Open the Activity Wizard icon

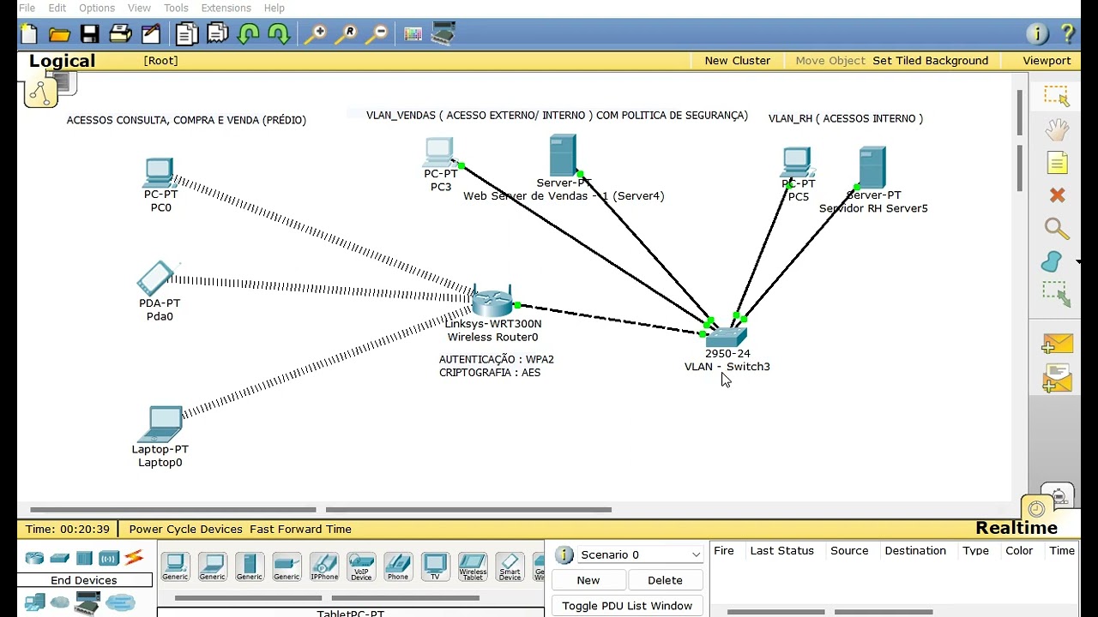point(151,34)
